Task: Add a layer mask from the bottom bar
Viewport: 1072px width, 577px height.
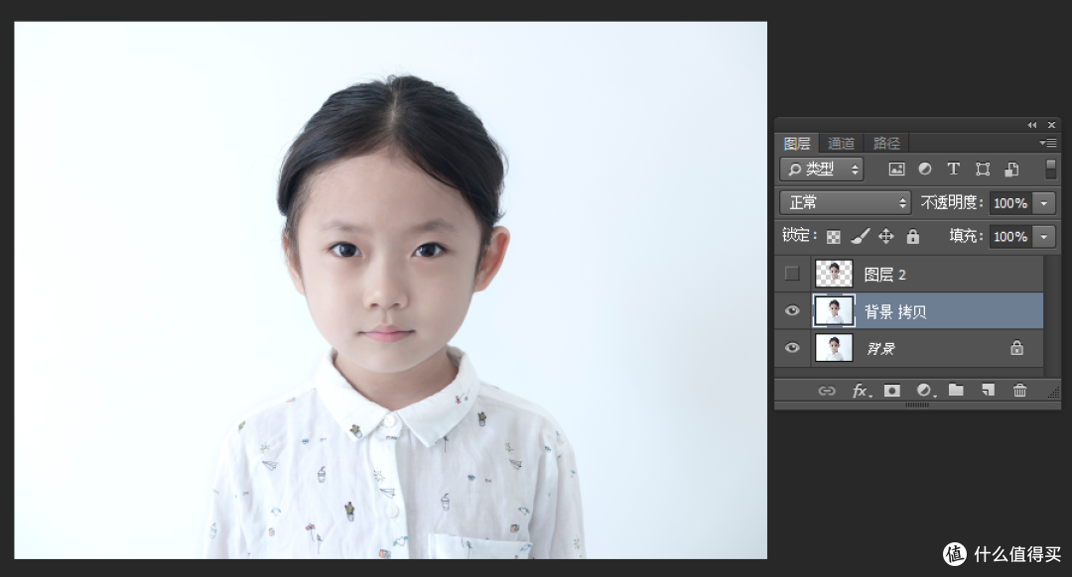Action: point(891,391)
